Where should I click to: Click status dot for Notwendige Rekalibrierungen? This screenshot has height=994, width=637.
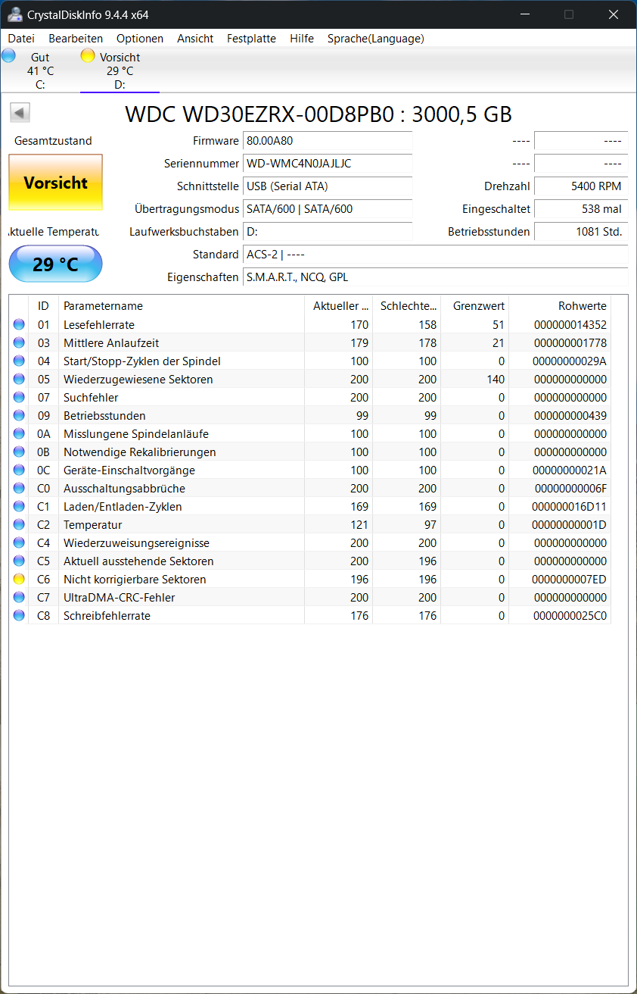(x=19, y=452)
